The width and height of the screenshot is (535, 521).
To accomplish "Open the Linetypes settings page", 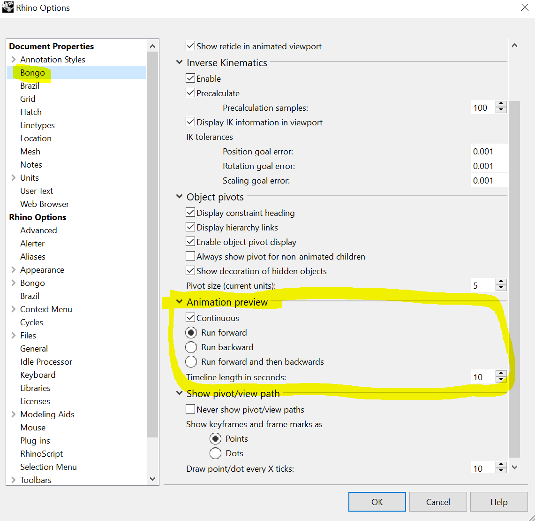I will 37,125.
